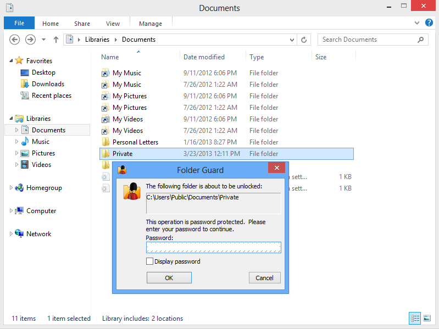Image resolution: width=439 pixels, height=329 pixels.
Task: Expand the Videos library tree node
Action: click(16, 165)
